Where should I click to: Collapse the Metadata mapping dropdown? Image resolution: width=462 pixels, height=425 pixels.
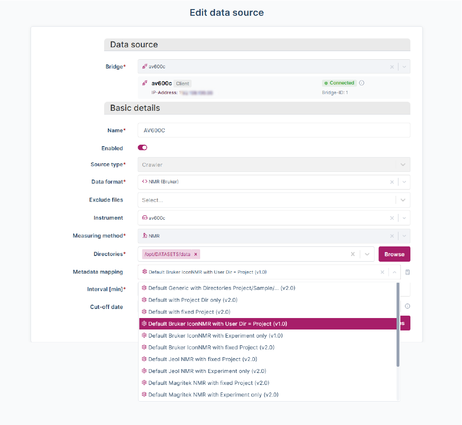pyautogui.click(x=395, y=272)
